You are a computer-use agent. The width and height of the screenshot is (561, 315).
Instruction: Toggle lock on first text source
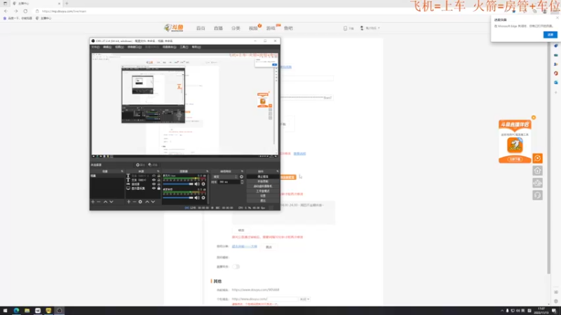(x=159, y=176)
